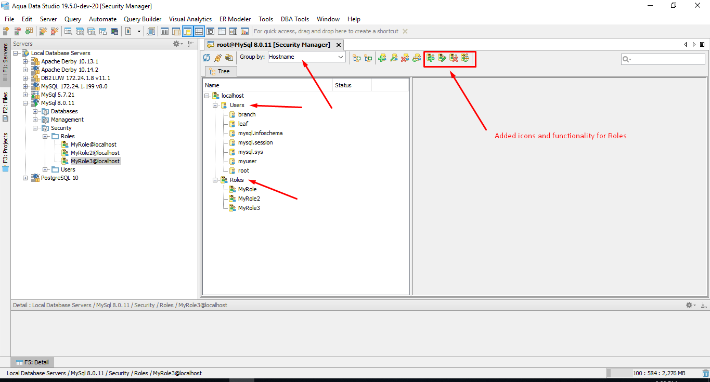This screenshot has height=382, width=710.
Task: Collapse the localhost node in Security Manager
Action: [x=207, y=96]
